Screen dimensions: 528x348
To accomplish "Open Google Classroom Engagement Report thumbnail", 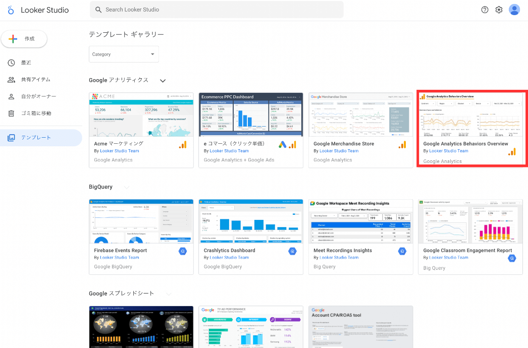I will tap(470, 221).
